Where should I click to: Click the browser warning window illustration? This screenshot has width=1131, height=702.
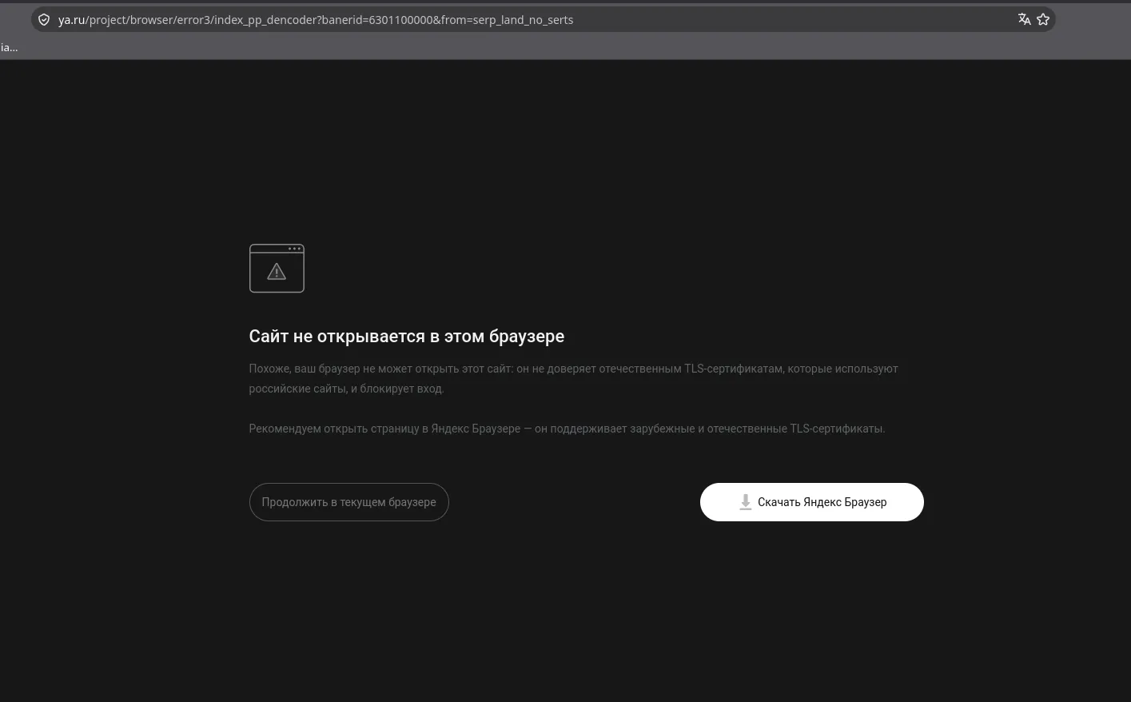pyautogui.click(x=277, y=269)
